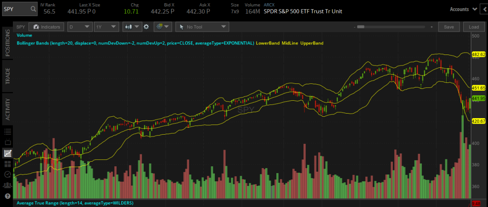Switch to the Positions side tab

point(7,43)
